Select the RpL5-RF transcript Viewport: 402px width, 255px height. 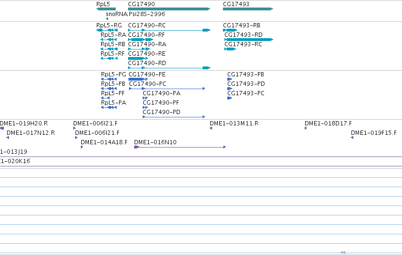[112, 54]
